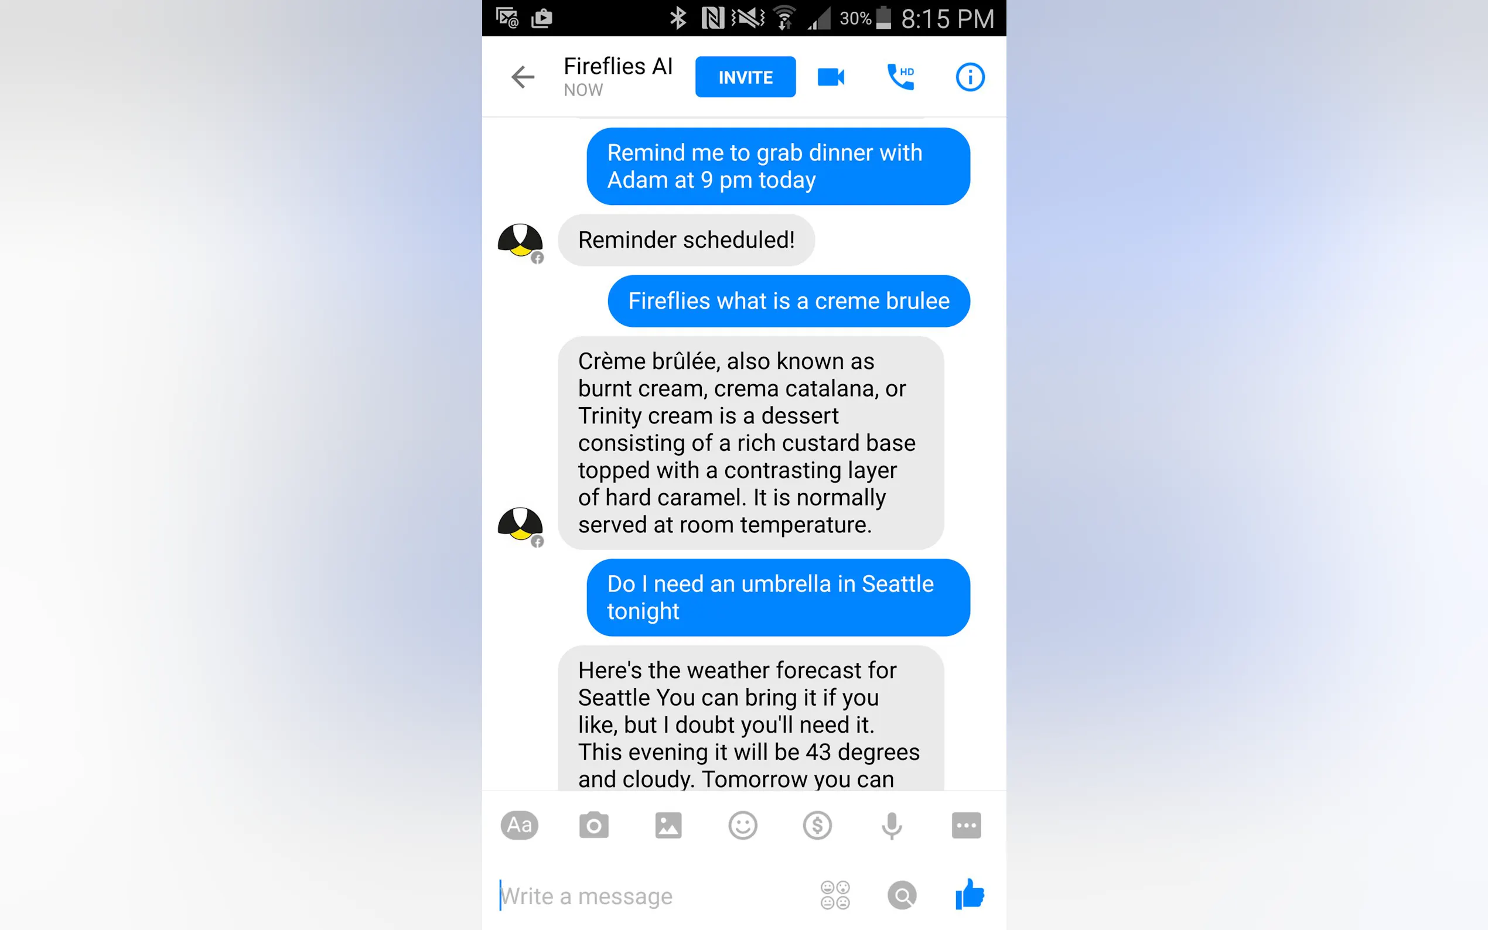Open the send payment dollar icon
This screenshot has width=1488, height=930.
(817, 825)
